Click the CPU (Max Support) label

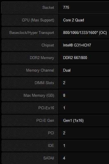click(x=38, y=20)
